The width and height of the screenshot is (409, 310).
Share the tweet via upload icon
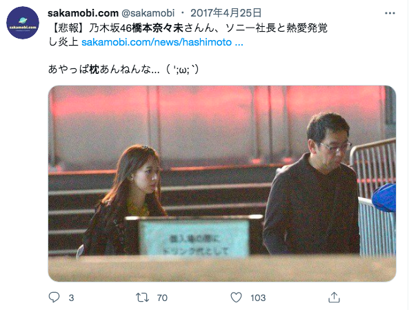pyautogui.click(x=334, y=297)
